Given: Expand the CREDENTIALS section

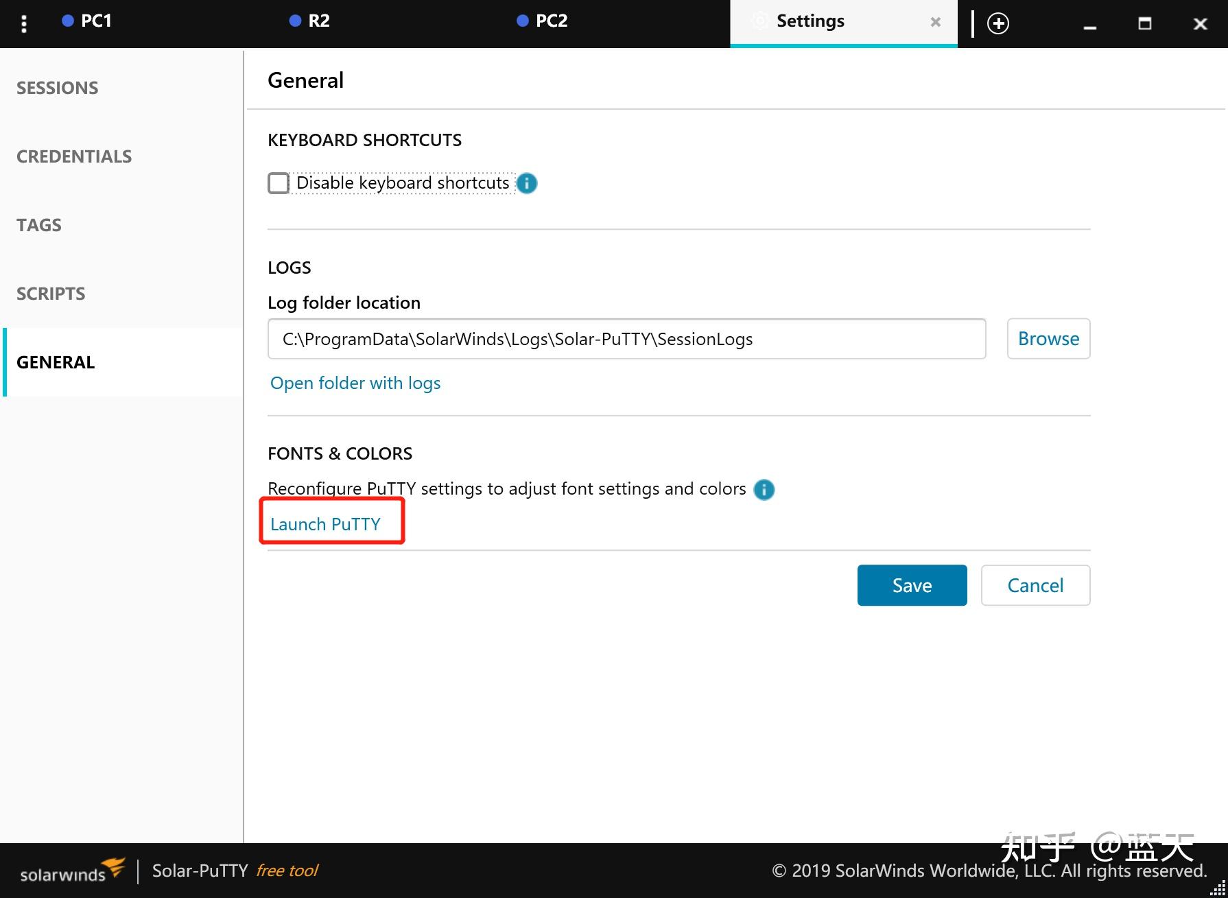Looking at the screenshot, I should point(73,156).
